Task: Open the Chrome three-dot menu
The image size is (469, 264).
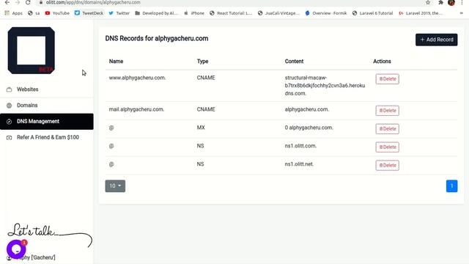Action: (462, 2)
